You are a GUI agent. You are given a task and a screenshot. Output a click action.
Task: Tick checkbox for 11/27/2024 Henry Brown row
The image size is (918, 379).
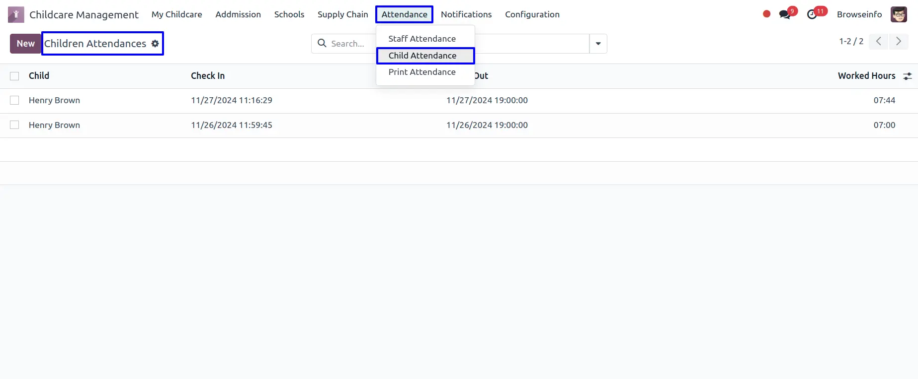[x=14, y=100]
